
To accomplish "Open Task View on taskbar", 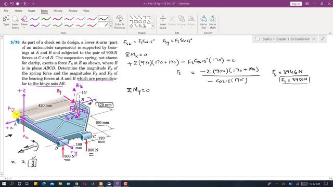I will click(27, 183).
